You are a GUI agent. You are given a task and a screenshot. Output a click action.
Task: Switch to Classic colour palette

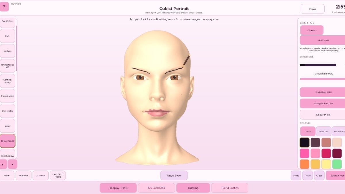[308, 131]
